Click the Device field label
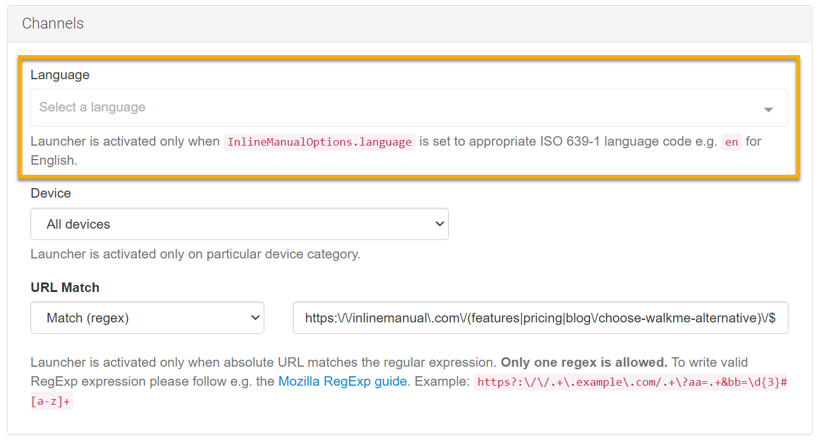 [51, 193]
